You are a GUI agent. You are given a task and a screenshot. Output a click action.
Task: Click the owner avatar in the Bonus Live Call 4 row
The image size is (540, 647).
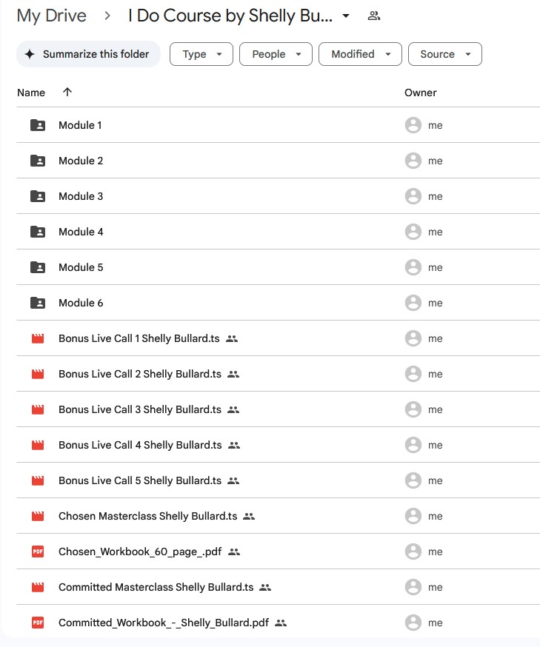click(413, 445)
